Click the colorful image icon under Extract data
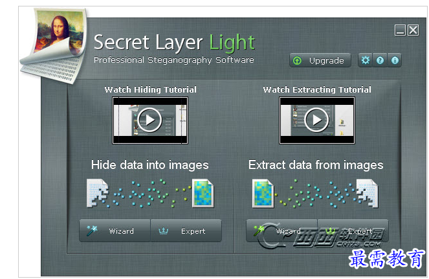This screenshot has width=429, height=279. point(263,194)
